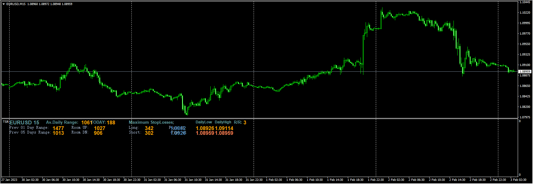The height and width of the screenshot is (184, 533).
Task: Click the 1.08875 price axis label
Action: tap(525, 76)
